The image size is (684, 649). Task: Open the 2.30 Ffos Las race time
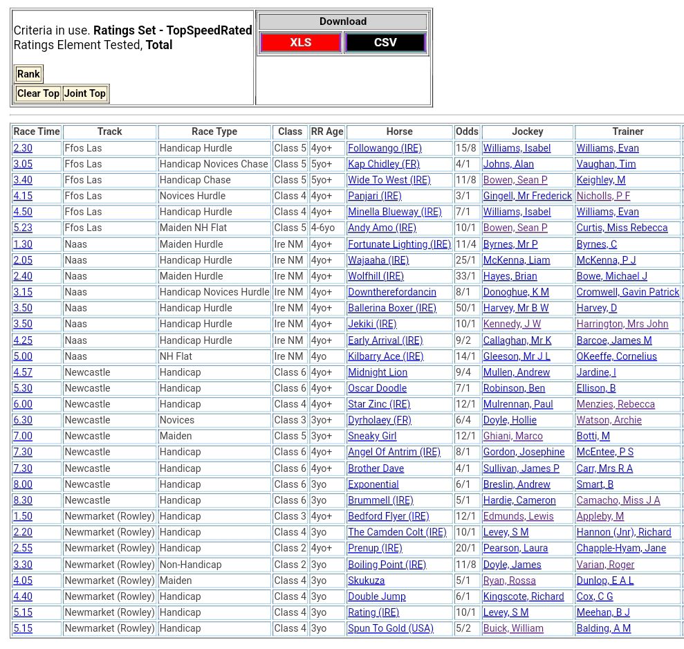tap(23, 148)
